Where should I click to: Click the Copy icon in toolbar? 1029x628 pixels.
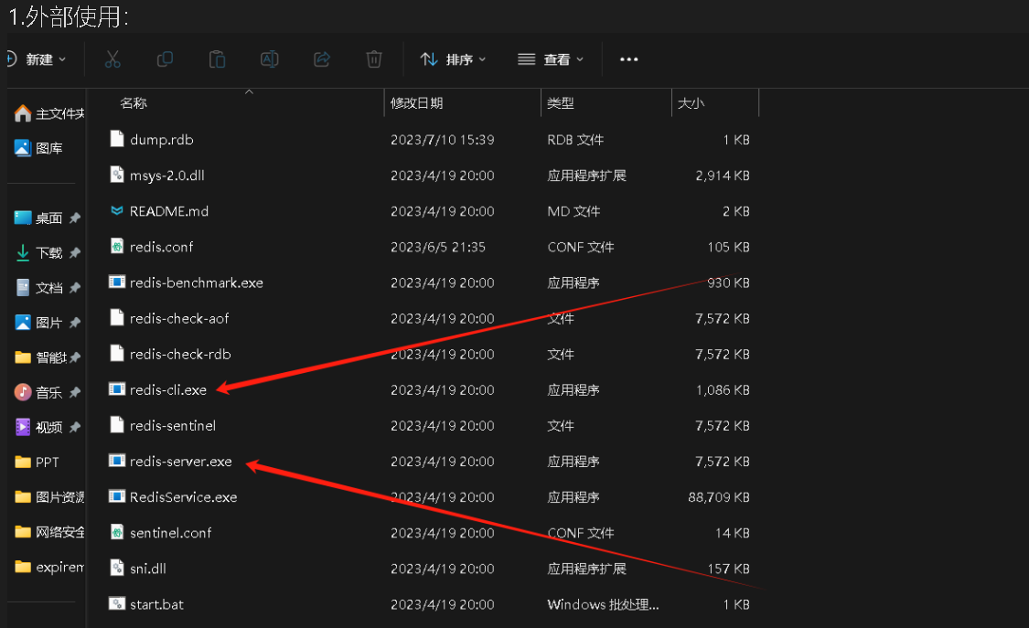pyautogui.click(x=165, y=59)
